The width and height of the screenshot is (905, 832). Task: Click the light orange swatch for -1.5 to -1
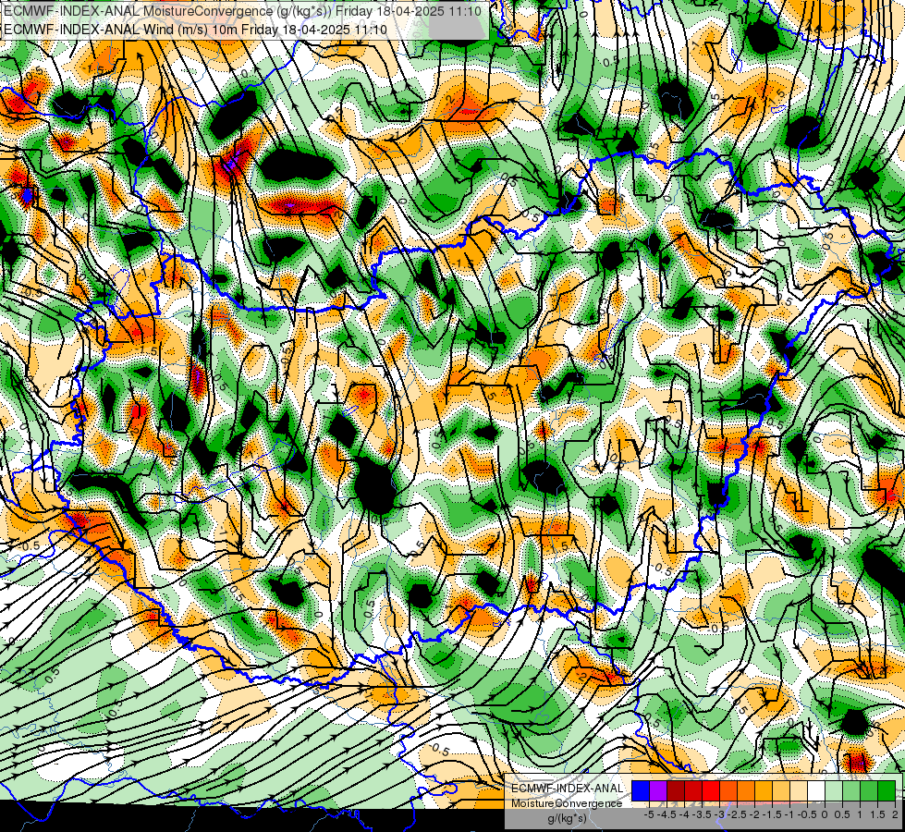781,790
